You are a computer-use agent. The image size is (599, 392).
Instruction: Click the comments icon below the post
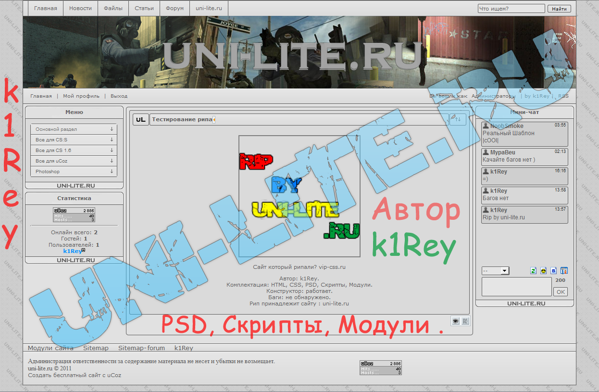click(465, 321)
